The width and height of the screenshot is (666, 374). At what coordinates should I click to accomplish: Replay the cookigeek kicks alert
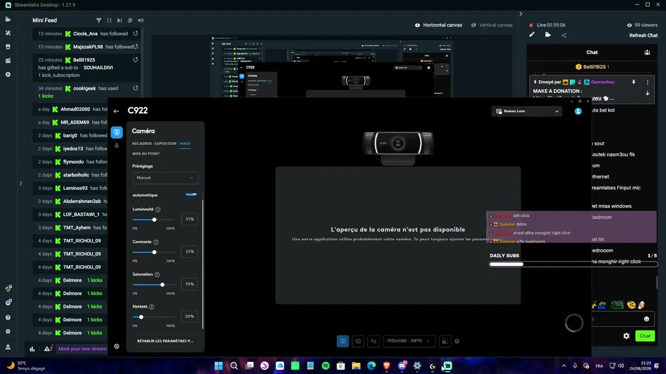tap(135, 88)
